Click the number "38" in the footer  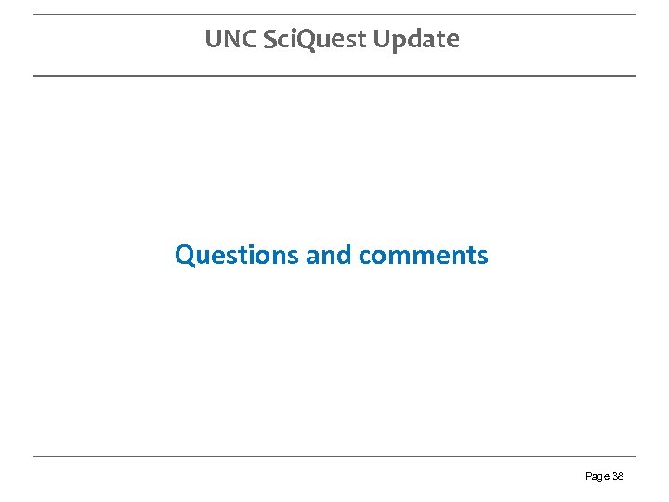pos(618,476)
